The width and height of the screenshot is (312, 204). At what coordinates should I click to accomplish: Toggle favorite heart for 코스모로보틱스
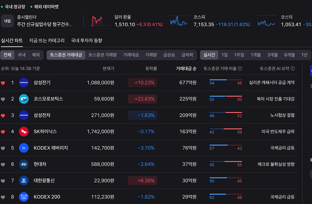(3, 99)
